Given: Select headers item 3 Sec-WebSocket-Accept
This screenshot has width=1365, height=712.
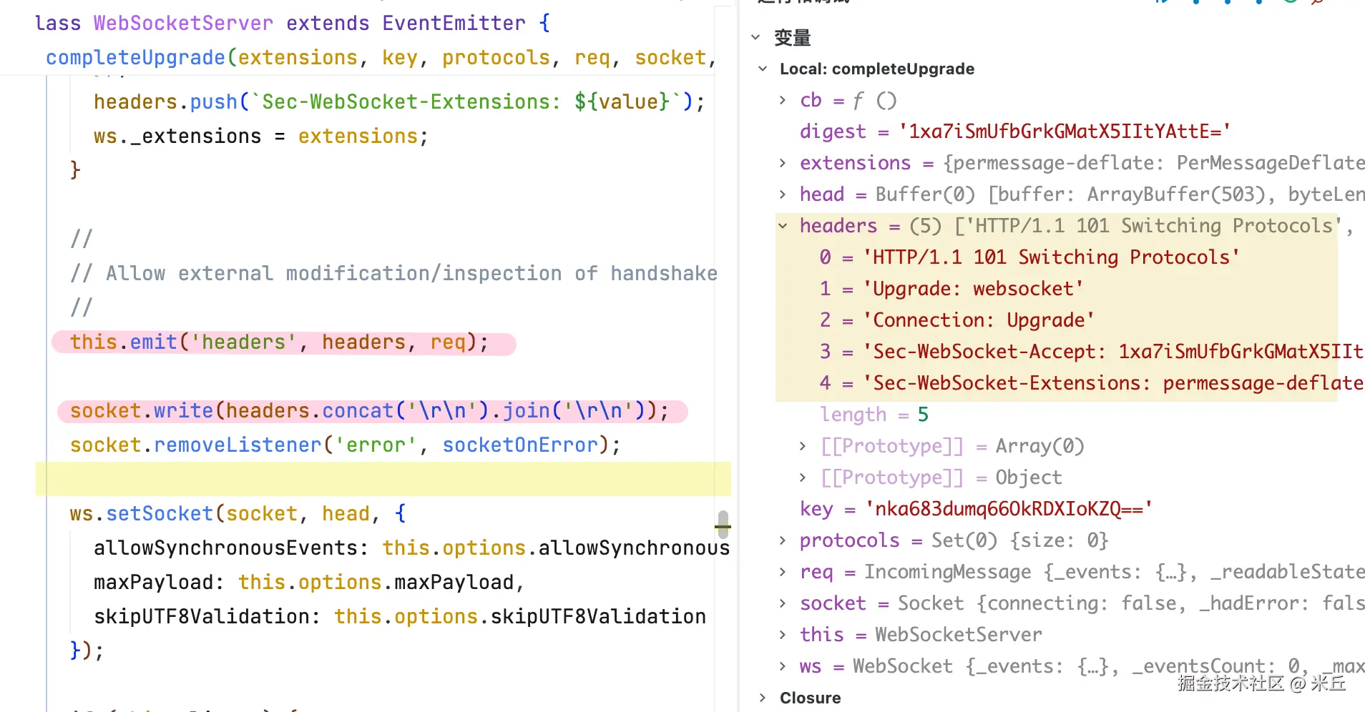Looking at the screenshot, I should pyautogui.click(x=1091, y=352).
